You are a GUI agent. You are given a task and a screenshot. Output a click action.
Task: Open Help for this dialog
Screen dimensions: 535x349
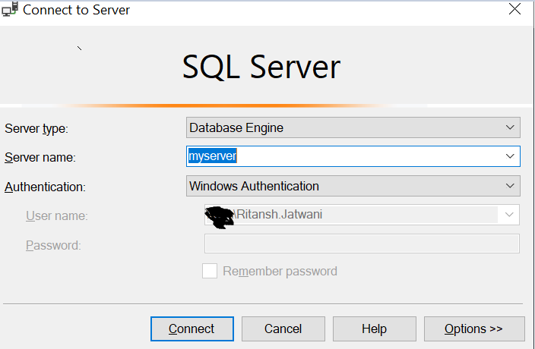[x=374, y=329]
